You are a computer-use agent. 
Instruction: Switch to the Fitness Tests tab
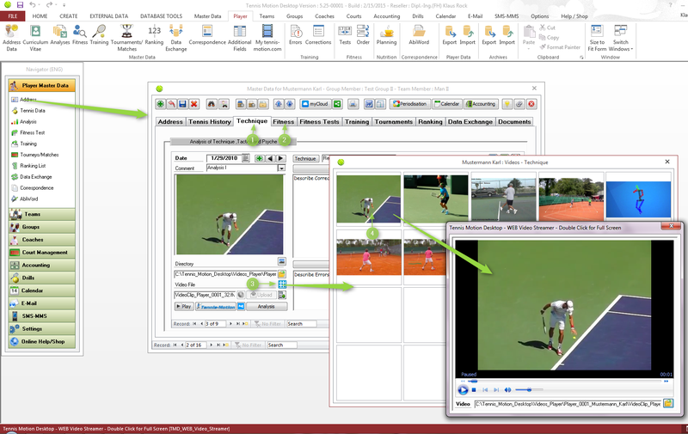(x=319, y=122)
